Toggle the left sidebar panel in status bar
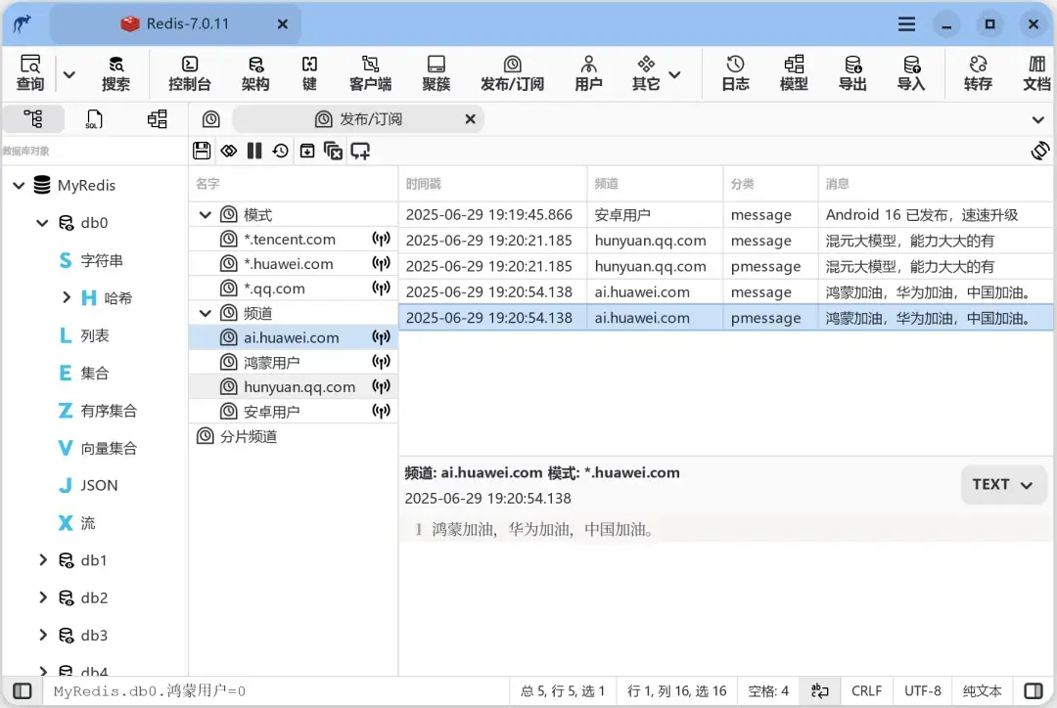This screenshot has height=708, width=1057. [x=23, y=691]
